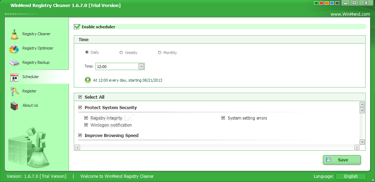The width and height of the screenshot is (375, 182).
Task: Click the Registry Optimizer palette icon
Action: (x=14, y=48)
